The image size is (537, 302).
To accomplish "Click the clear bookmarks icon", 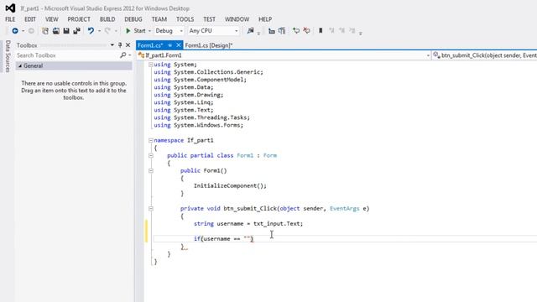I will 352,31.
